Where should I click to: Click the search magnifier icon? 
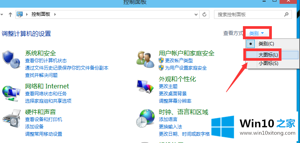(287, 14)
